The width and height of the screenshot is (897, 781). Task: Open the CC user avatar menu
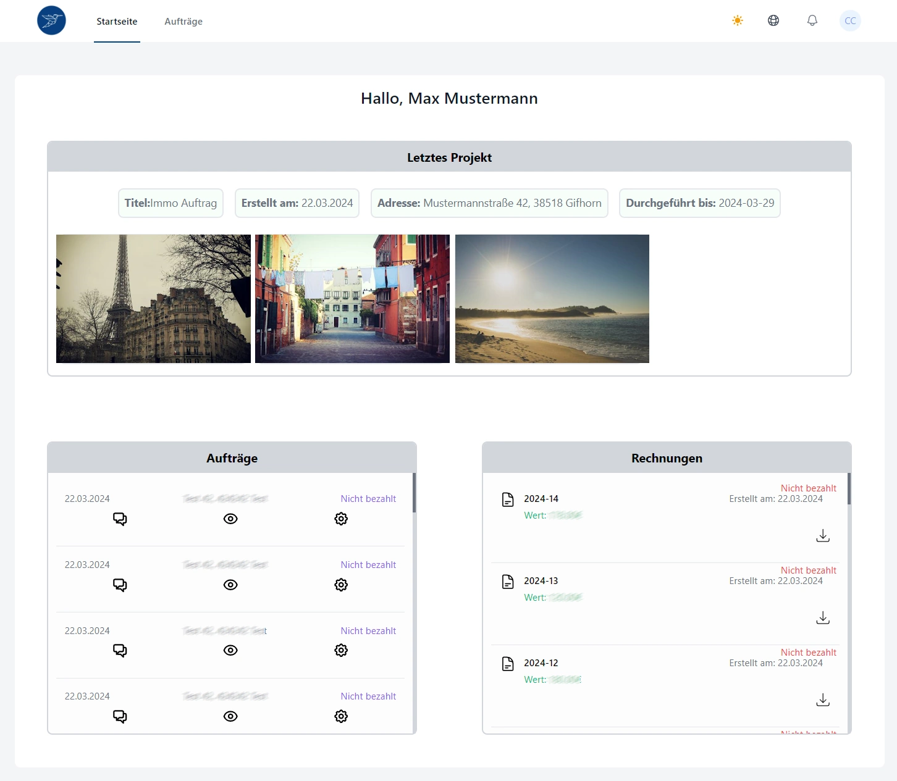(850, 20)
